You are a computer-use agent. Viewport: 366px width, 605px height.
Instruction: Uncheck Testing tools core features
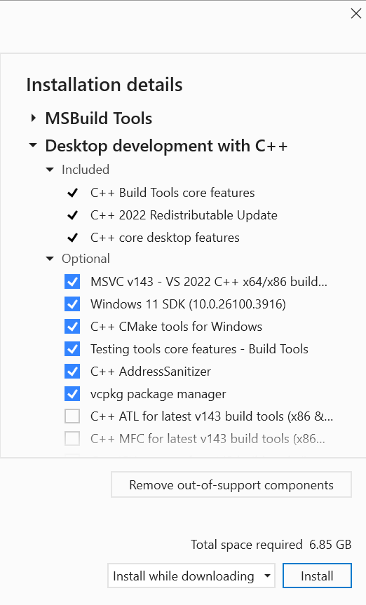tap(72, 349)
